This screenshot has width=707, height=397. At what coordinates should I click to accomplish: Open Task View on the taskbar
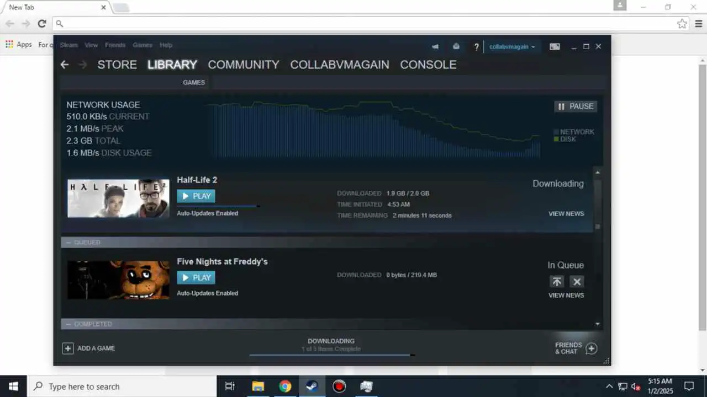(230, 386)
